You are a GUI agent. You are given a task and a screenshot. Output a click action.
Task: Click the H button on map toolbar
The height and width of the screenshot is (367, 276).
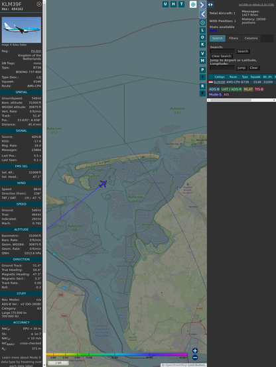point(173,4)
